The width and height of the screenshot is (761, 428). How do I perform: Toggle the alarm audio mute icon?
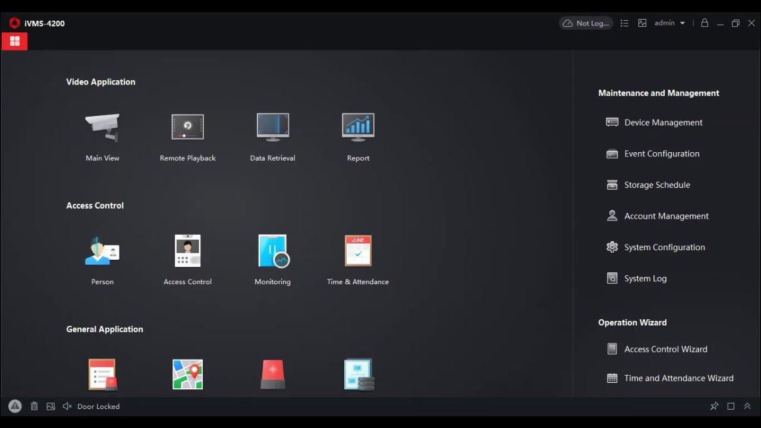(x=67, y=406)
